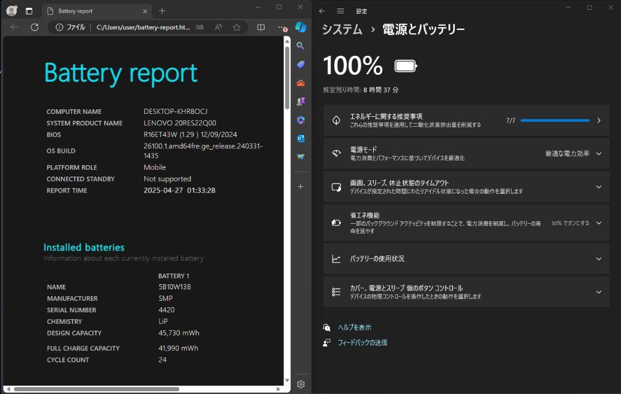The width and height of the screenshot is (621, 394).
Task: Click the 7/7 energy recommendations progress bar
Action: (555, 120)
